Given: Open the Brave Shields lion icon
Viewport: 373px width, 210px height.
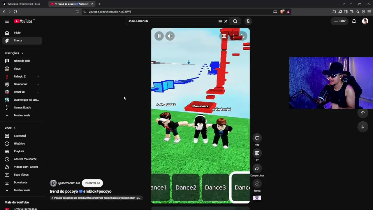Looking at the screenshot, I should pyautogui.click(x=282, y=12).
